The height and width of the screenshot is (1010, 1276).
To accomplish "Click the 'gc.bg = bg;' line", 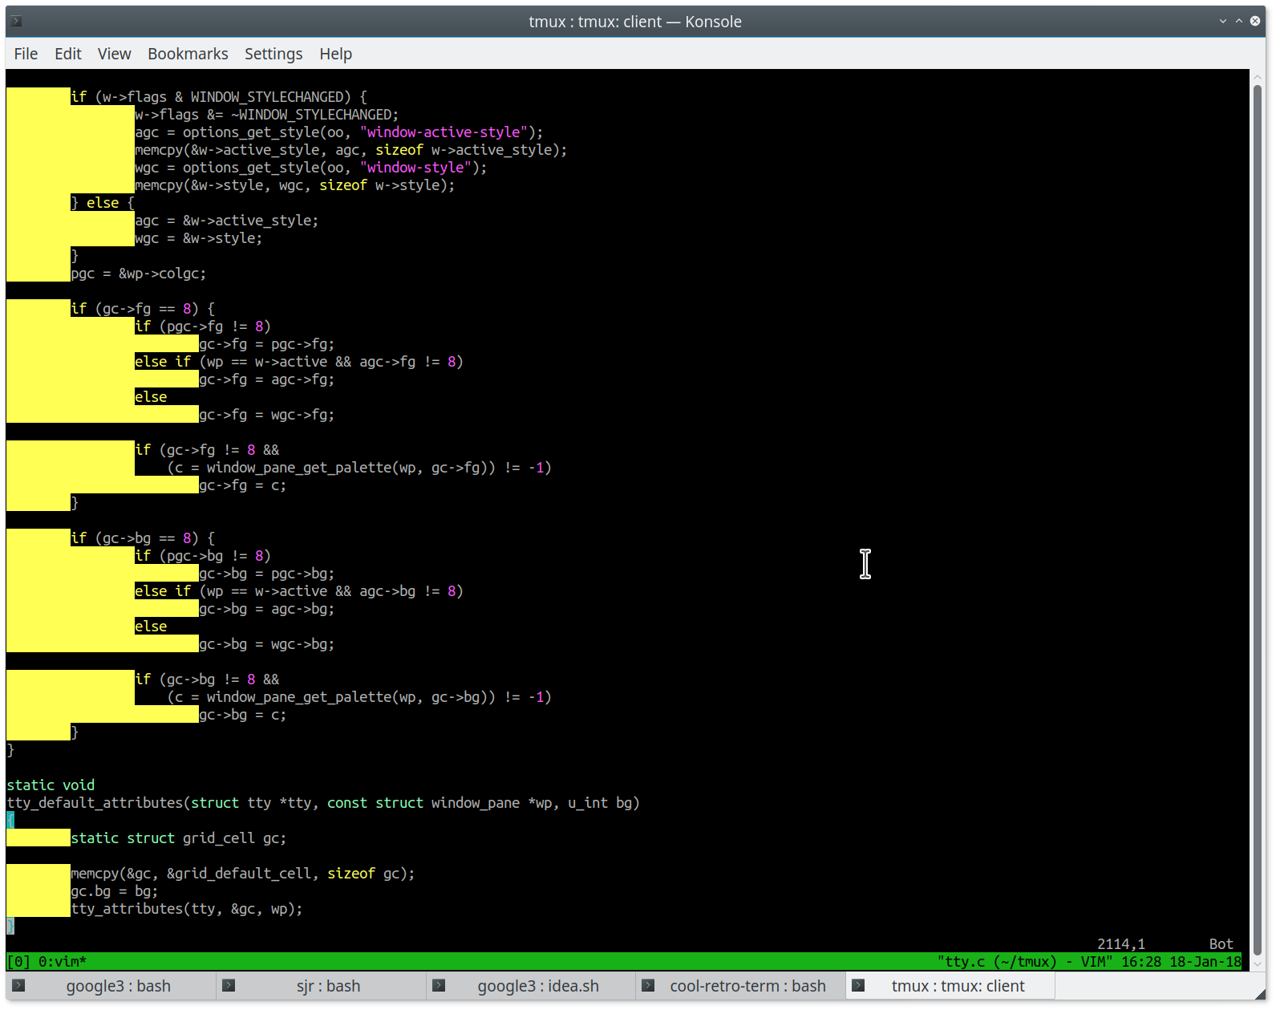I will point(115,891).
